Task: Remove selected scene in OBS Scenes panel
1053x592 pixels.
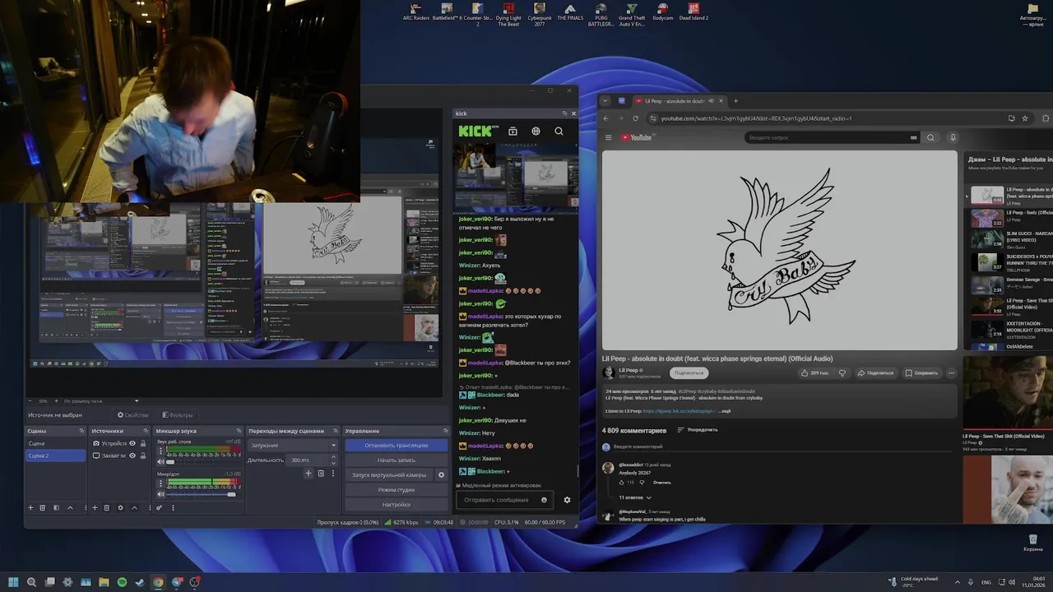Action: click(x=43, y=508)
